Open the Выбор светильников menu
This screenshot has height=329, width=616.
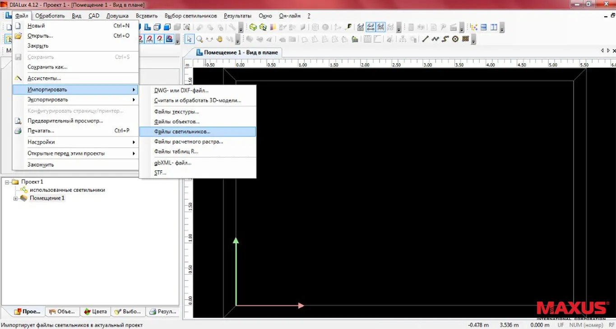pyautogui.click(x=191, y=16)
